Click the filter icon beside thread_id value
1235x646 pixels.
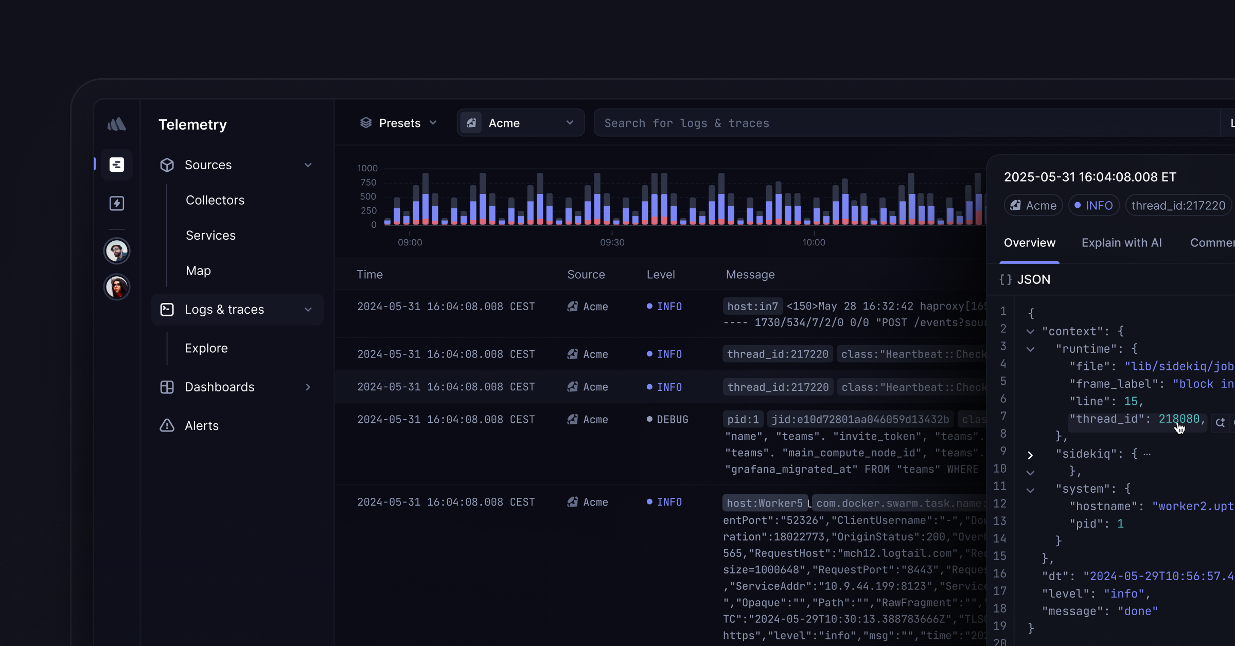tap(1220, 422)
